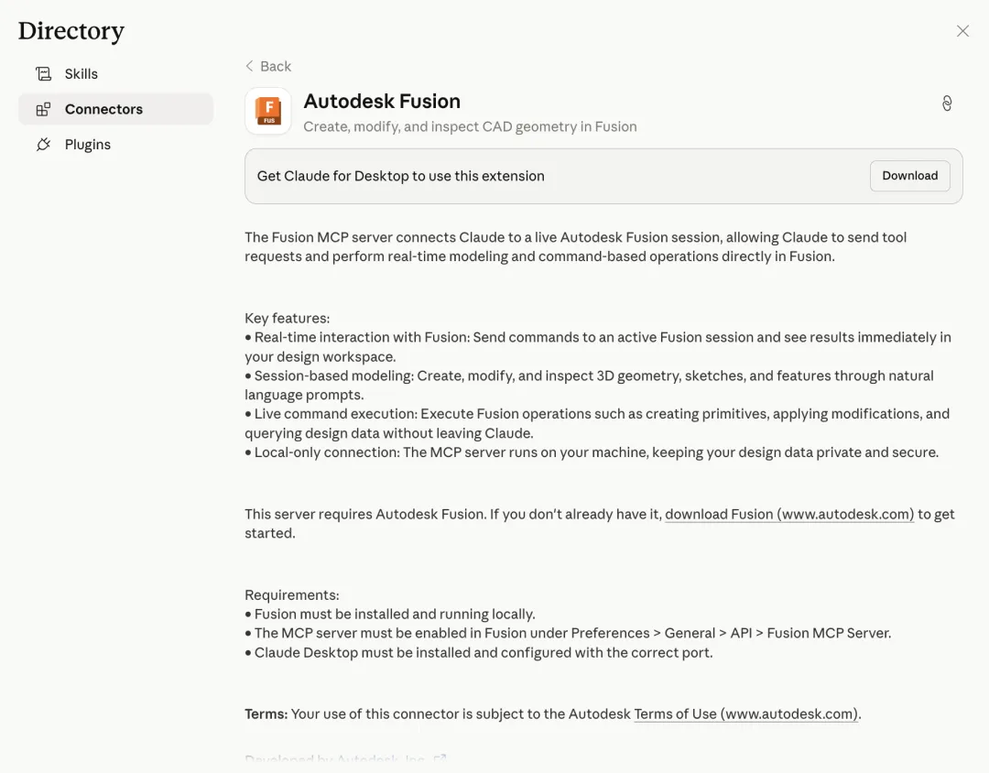This screenshot has height=773, width=989.
Task: Click the Skills scroll icon in sidebar
Action: click(43, 74)
